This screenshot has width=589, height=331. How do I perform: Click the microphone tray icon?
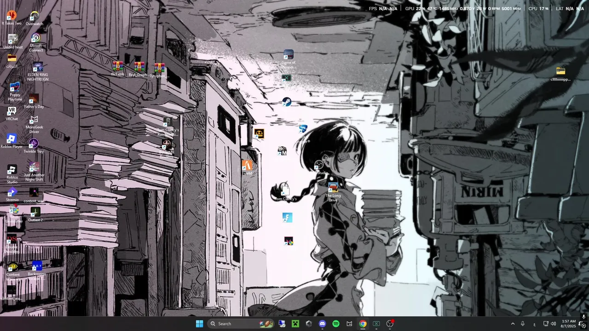pos(523,324)
